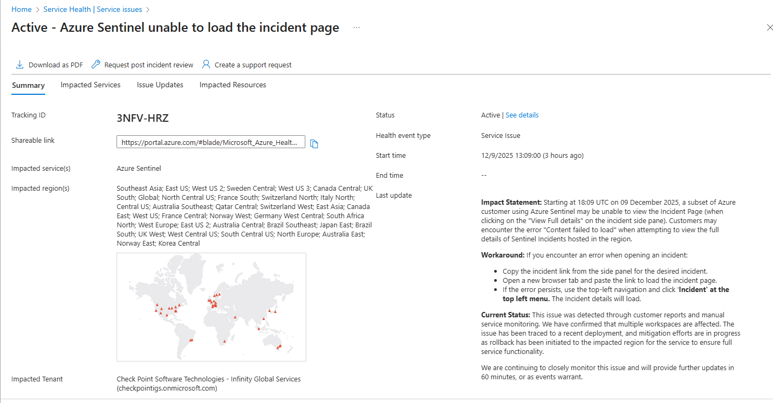This screenshot has width=773, height=403.
Task: Click the impacted regions world map
Action: click(x=211, y=307)
